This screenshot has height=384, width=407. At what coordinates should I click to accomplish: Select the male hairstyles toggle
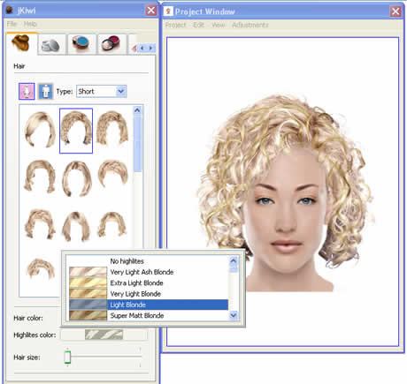(x=45, y=91)
